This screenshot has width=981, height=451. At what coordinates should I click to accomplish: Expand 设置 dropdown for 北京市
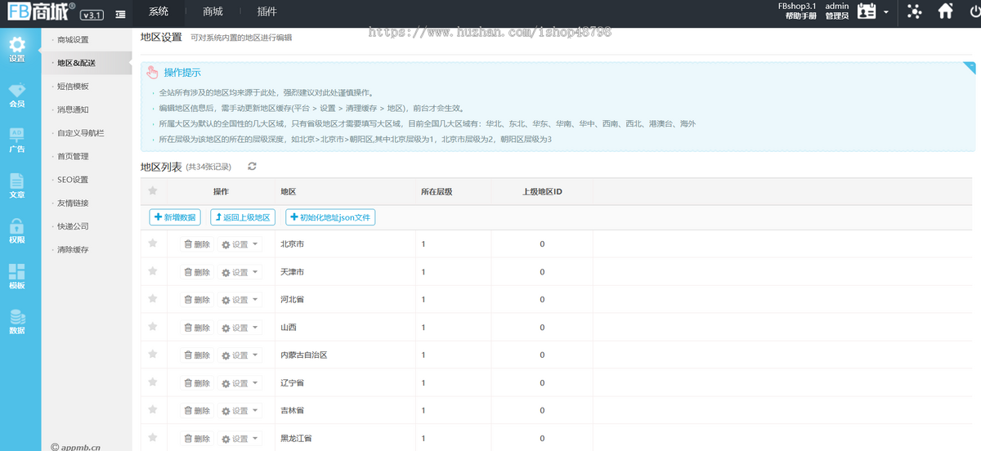pyautogui.click(x=240, y=244)
